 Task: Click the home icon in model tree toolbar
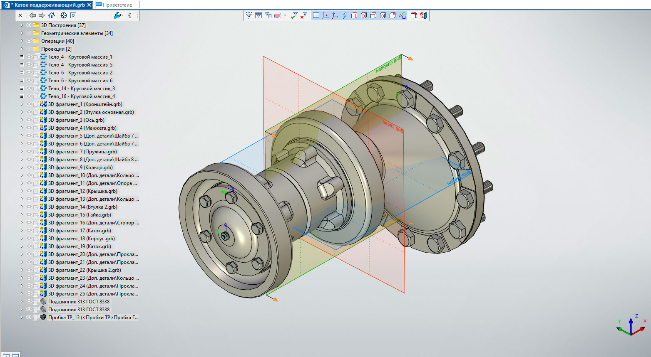coord(52,15)
